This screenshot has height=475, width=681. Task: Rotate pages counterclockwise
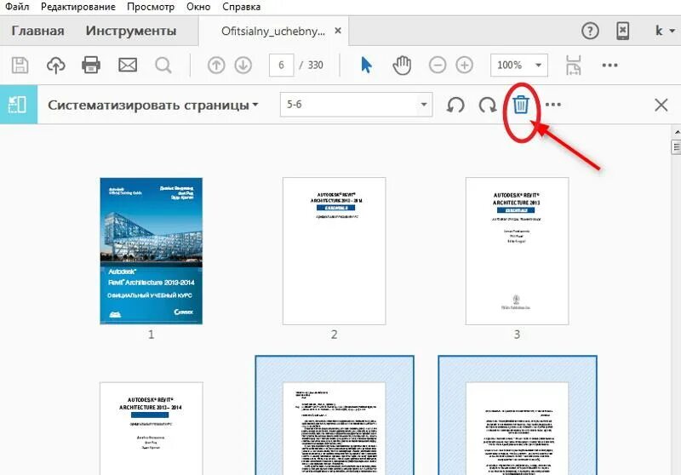(x=455, y=105)
